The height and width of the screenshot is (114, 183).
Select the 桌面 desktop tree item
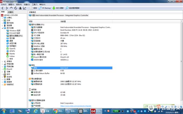pyautogui.click(x=10, y=41)
